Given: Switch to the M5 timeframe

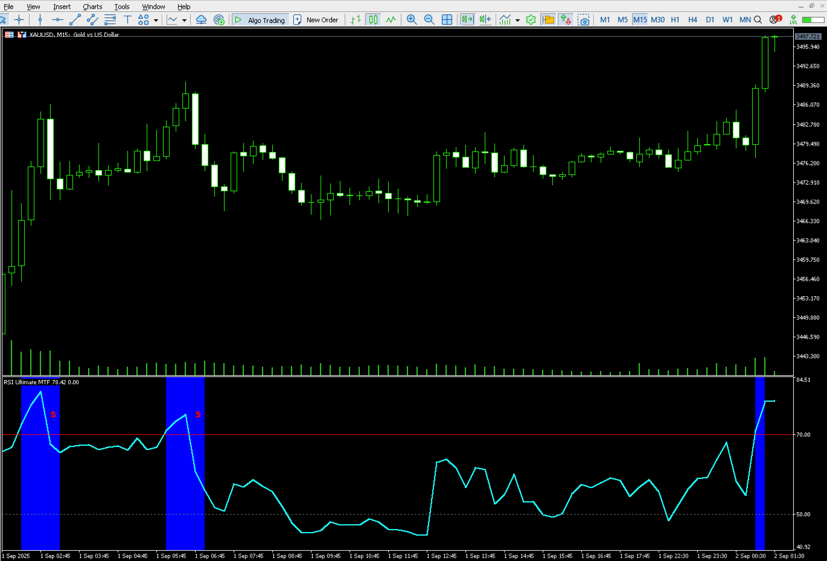Looking at the screenshot, I should point(622,20).
